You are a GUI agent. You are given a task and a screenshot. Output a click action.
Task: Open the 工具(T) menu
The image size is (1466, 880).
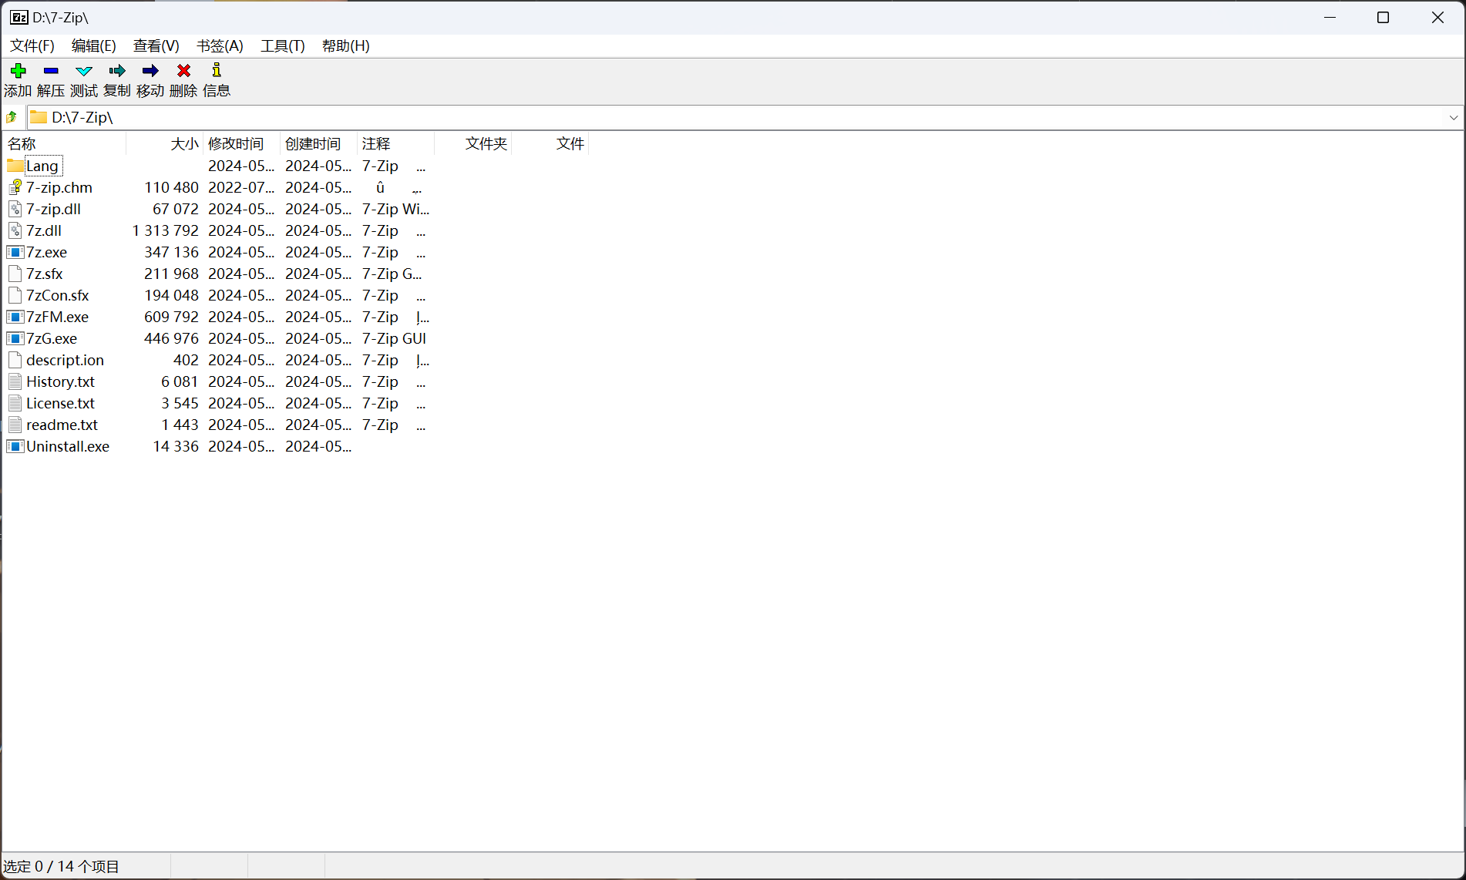coord(282,46)
